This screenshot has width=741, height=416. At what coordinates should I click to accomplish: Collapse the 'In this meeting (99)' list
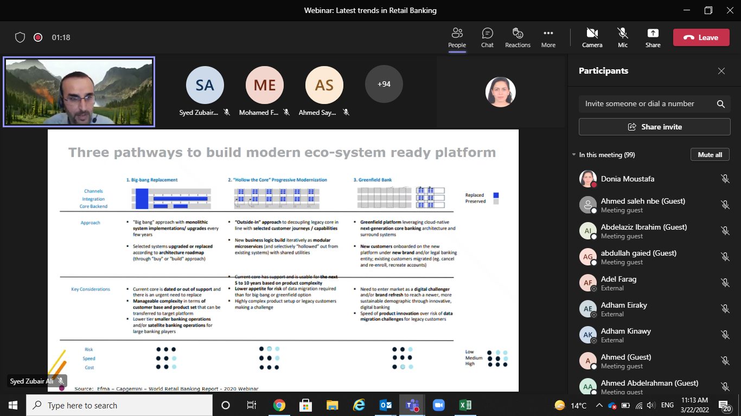pyautogui.click(x=574, y=155)
